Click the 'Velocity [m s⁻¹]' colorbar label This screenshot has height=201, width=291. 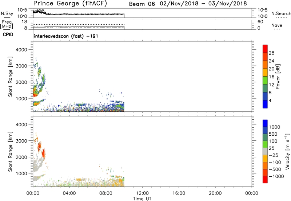(287, 151)
